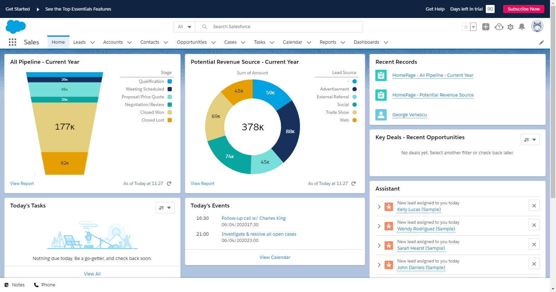Click the lead icon for Kelly Lucas
556x292 pixels.
(389, 207)
